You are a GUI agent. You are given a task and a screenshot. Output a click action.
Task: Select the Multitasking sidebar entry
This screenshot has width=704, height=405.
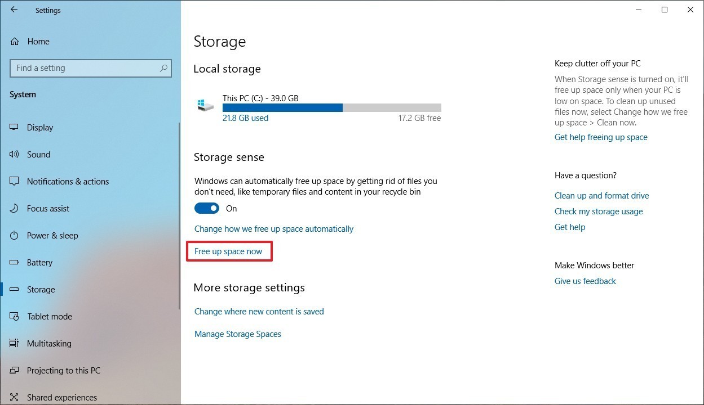(49, 343)
